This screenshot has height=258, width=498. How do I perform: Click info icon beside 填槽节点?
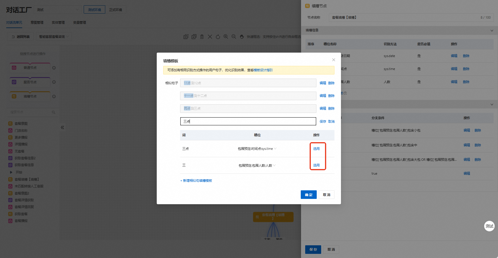pos(54,96)
